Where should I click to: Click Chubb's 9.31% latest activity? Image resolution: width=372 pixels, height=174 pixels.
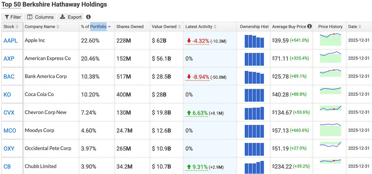pos(197,167)
